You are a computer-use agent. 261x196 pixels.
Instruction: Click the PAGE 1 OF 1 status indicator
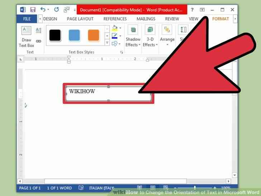coord(30,188)
